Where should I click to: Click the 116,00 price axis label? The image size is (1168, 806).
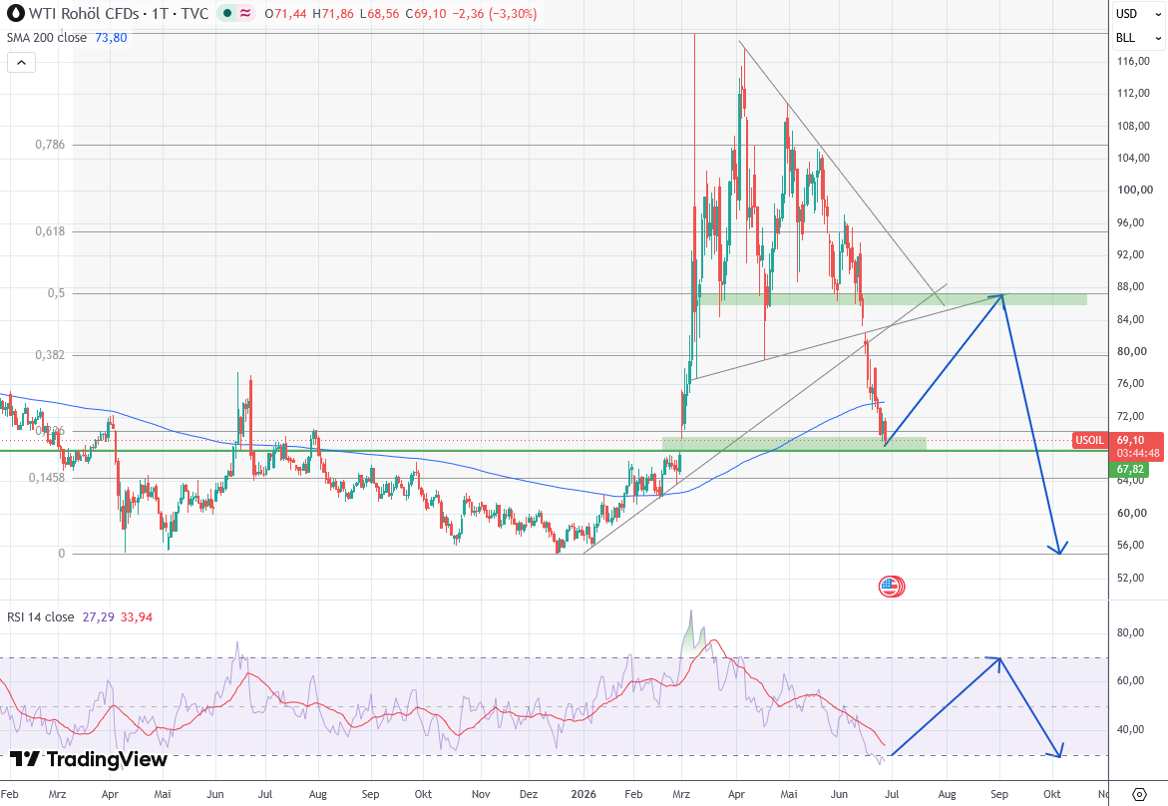coord(1133,61)
